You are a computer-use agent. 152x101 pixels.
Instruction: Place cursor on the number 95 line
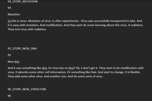[x=9, y=55]
